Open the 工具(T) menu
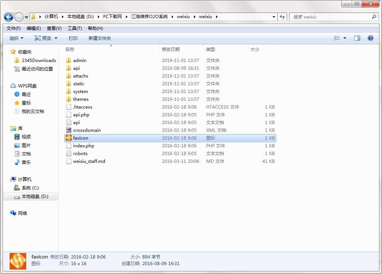This screenshot has height=274, width=382. (75, 28)
